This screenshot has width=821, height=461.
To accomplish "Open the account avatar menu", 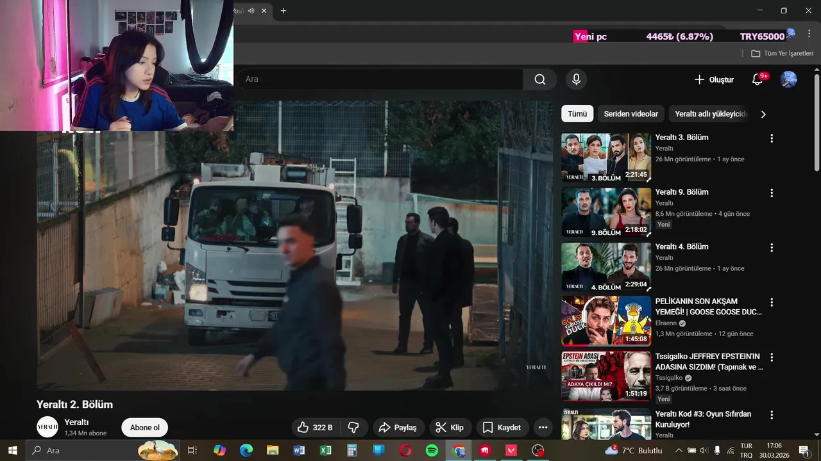I will click(x=788, y=79).
